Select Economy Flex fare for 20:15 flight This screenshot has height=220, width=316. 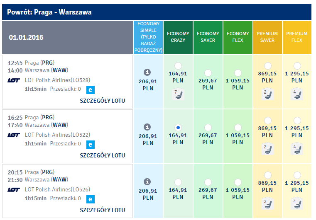(x=238, y=182)
